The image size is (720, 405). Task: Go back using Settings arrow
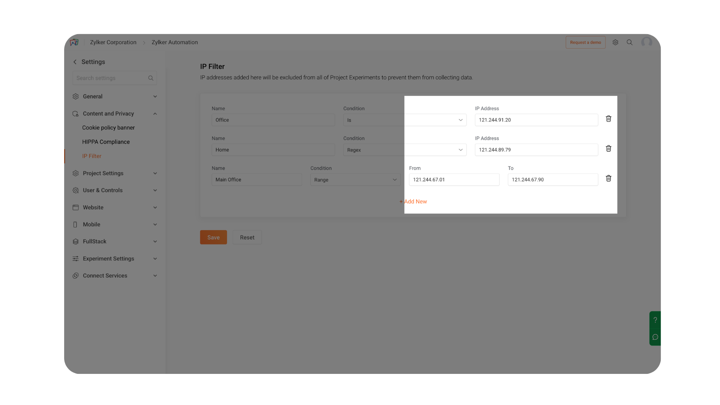(x=75, y=62)
